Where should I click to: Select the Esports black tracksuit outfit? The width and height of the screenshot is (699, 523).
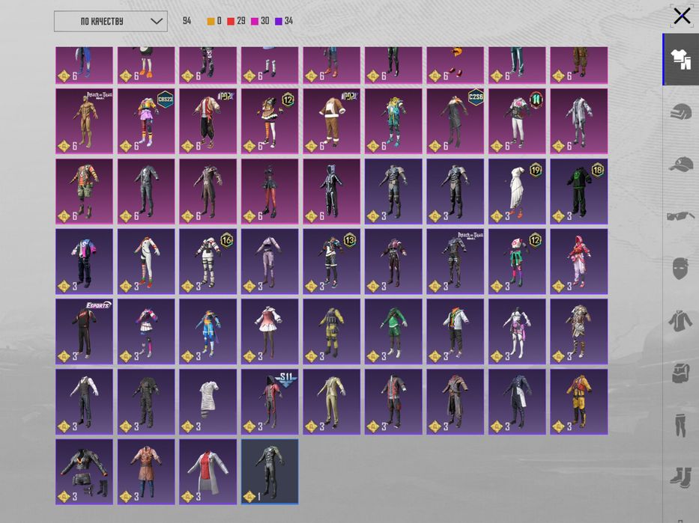click(84, 331)
